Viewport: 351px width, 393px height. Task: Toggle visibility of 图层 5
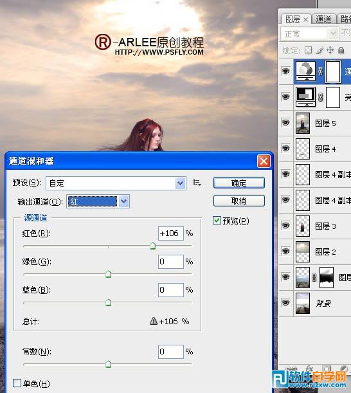coord(285,123)
